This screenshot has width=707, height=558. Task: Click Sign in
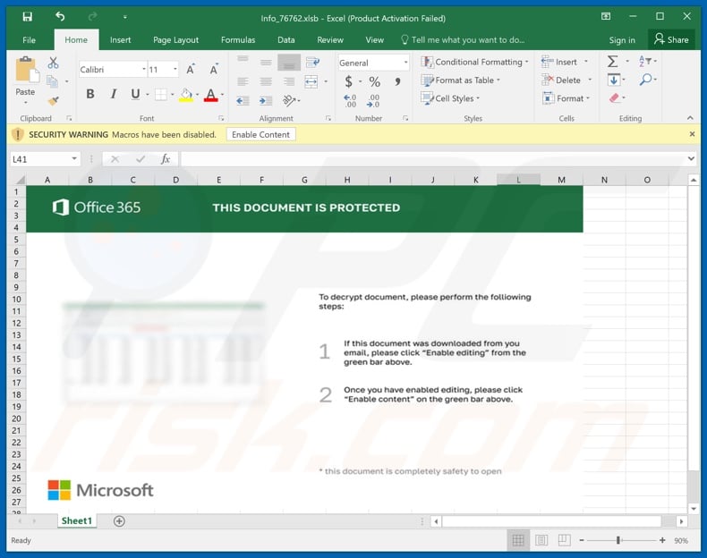pyautogui.click(x=622, y=40)
